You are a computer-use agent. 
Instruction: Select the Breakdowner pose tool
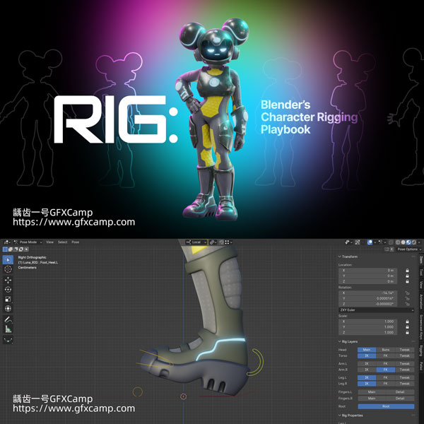(8, 340)
